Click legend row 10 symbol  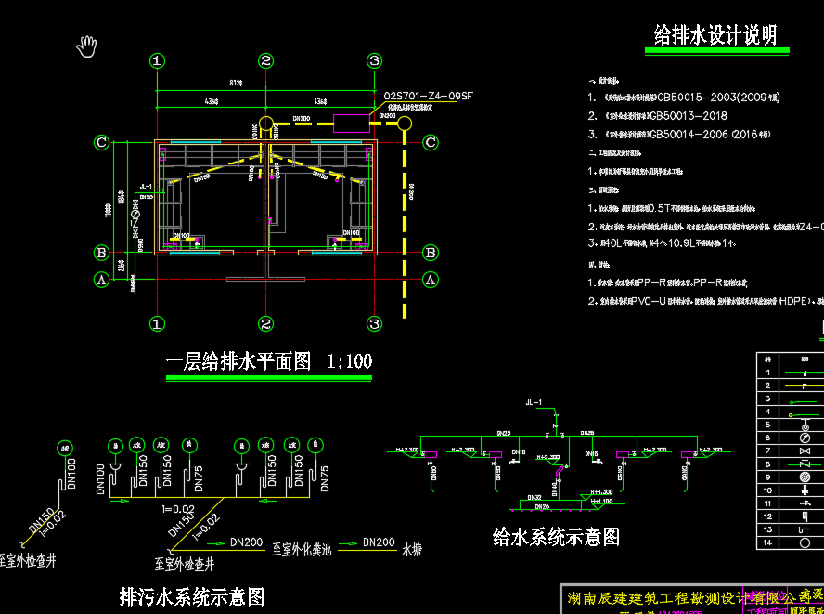[805, 490]
